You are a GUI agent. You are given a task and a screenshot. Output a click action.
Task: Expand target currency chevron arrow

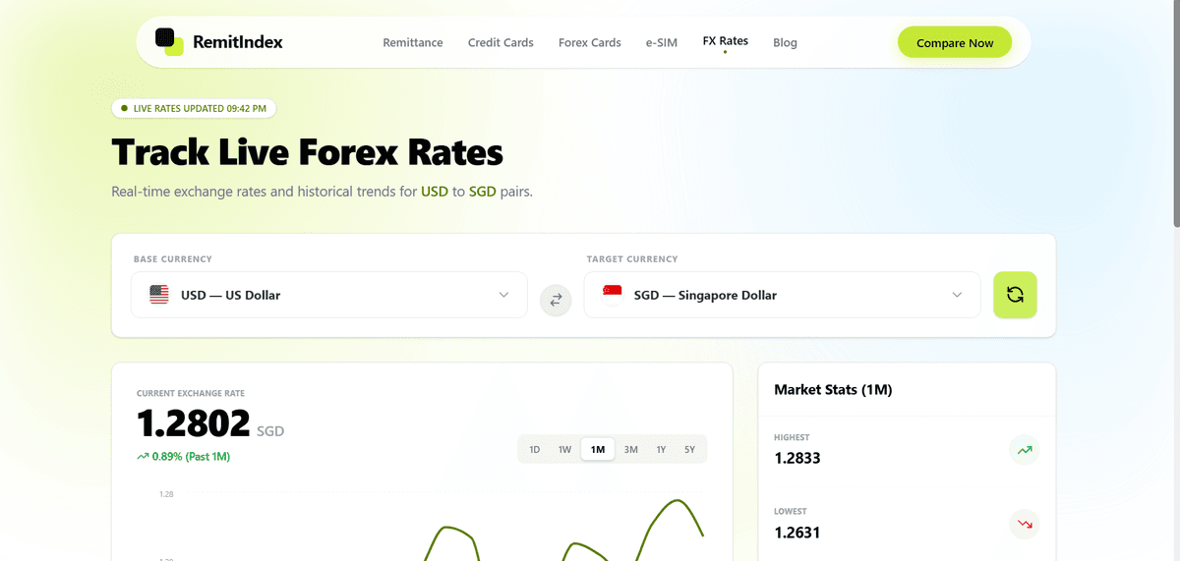point(957,295)
